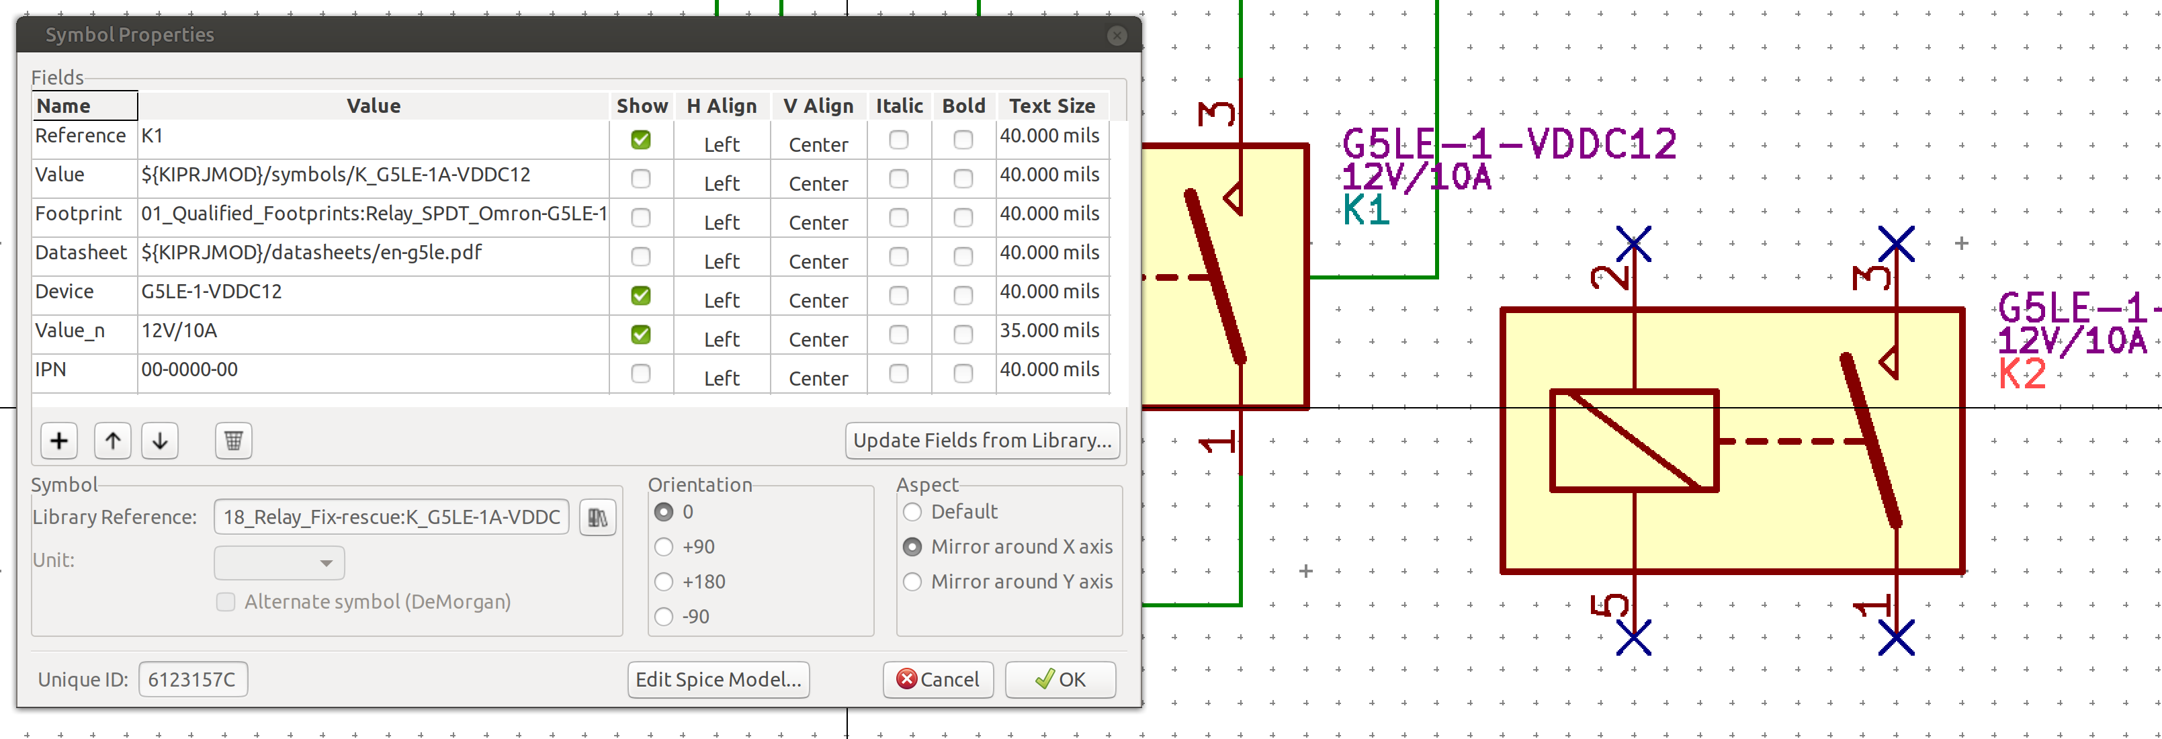The height and width of the screenshot is (739, 2162).
Task: Click the relay coil symbol of K2
Action: click(1634, 441)
